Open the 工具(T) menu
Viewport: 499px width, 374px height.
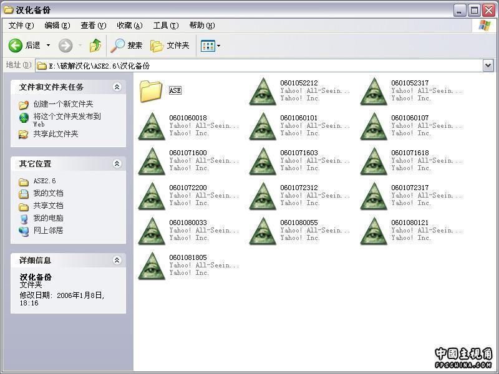pyautogui.click(x=166, y=26)
